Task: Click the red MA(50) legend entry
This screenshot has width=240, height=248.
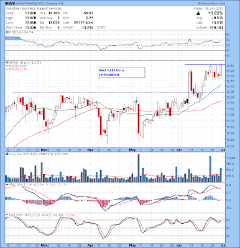Action: tap(16, 69)
